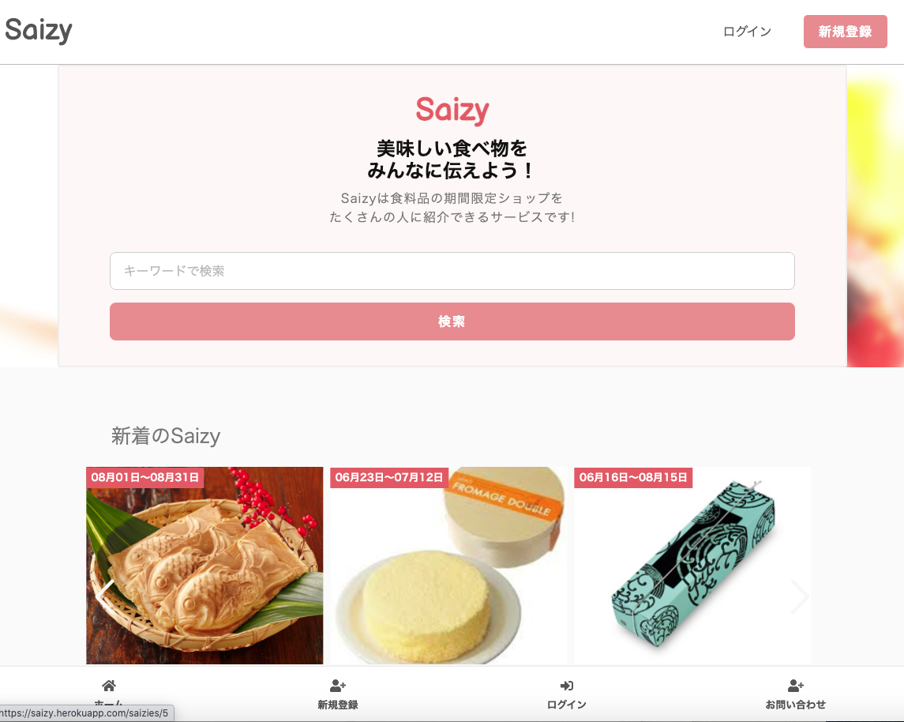
Task: Click the add-user icon above 新規登録
Action: click(x=338, y=685)
